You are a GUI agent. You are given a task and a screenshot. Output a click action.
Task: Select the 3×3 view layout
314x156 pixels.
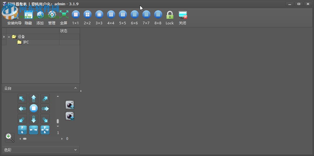point(99,18)
